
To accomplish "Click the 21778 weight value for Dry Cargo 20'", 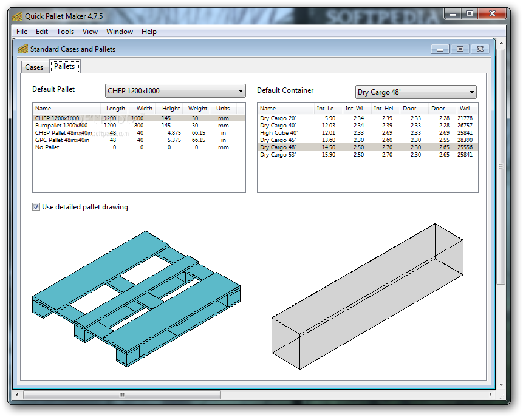I will coord(465,118).
